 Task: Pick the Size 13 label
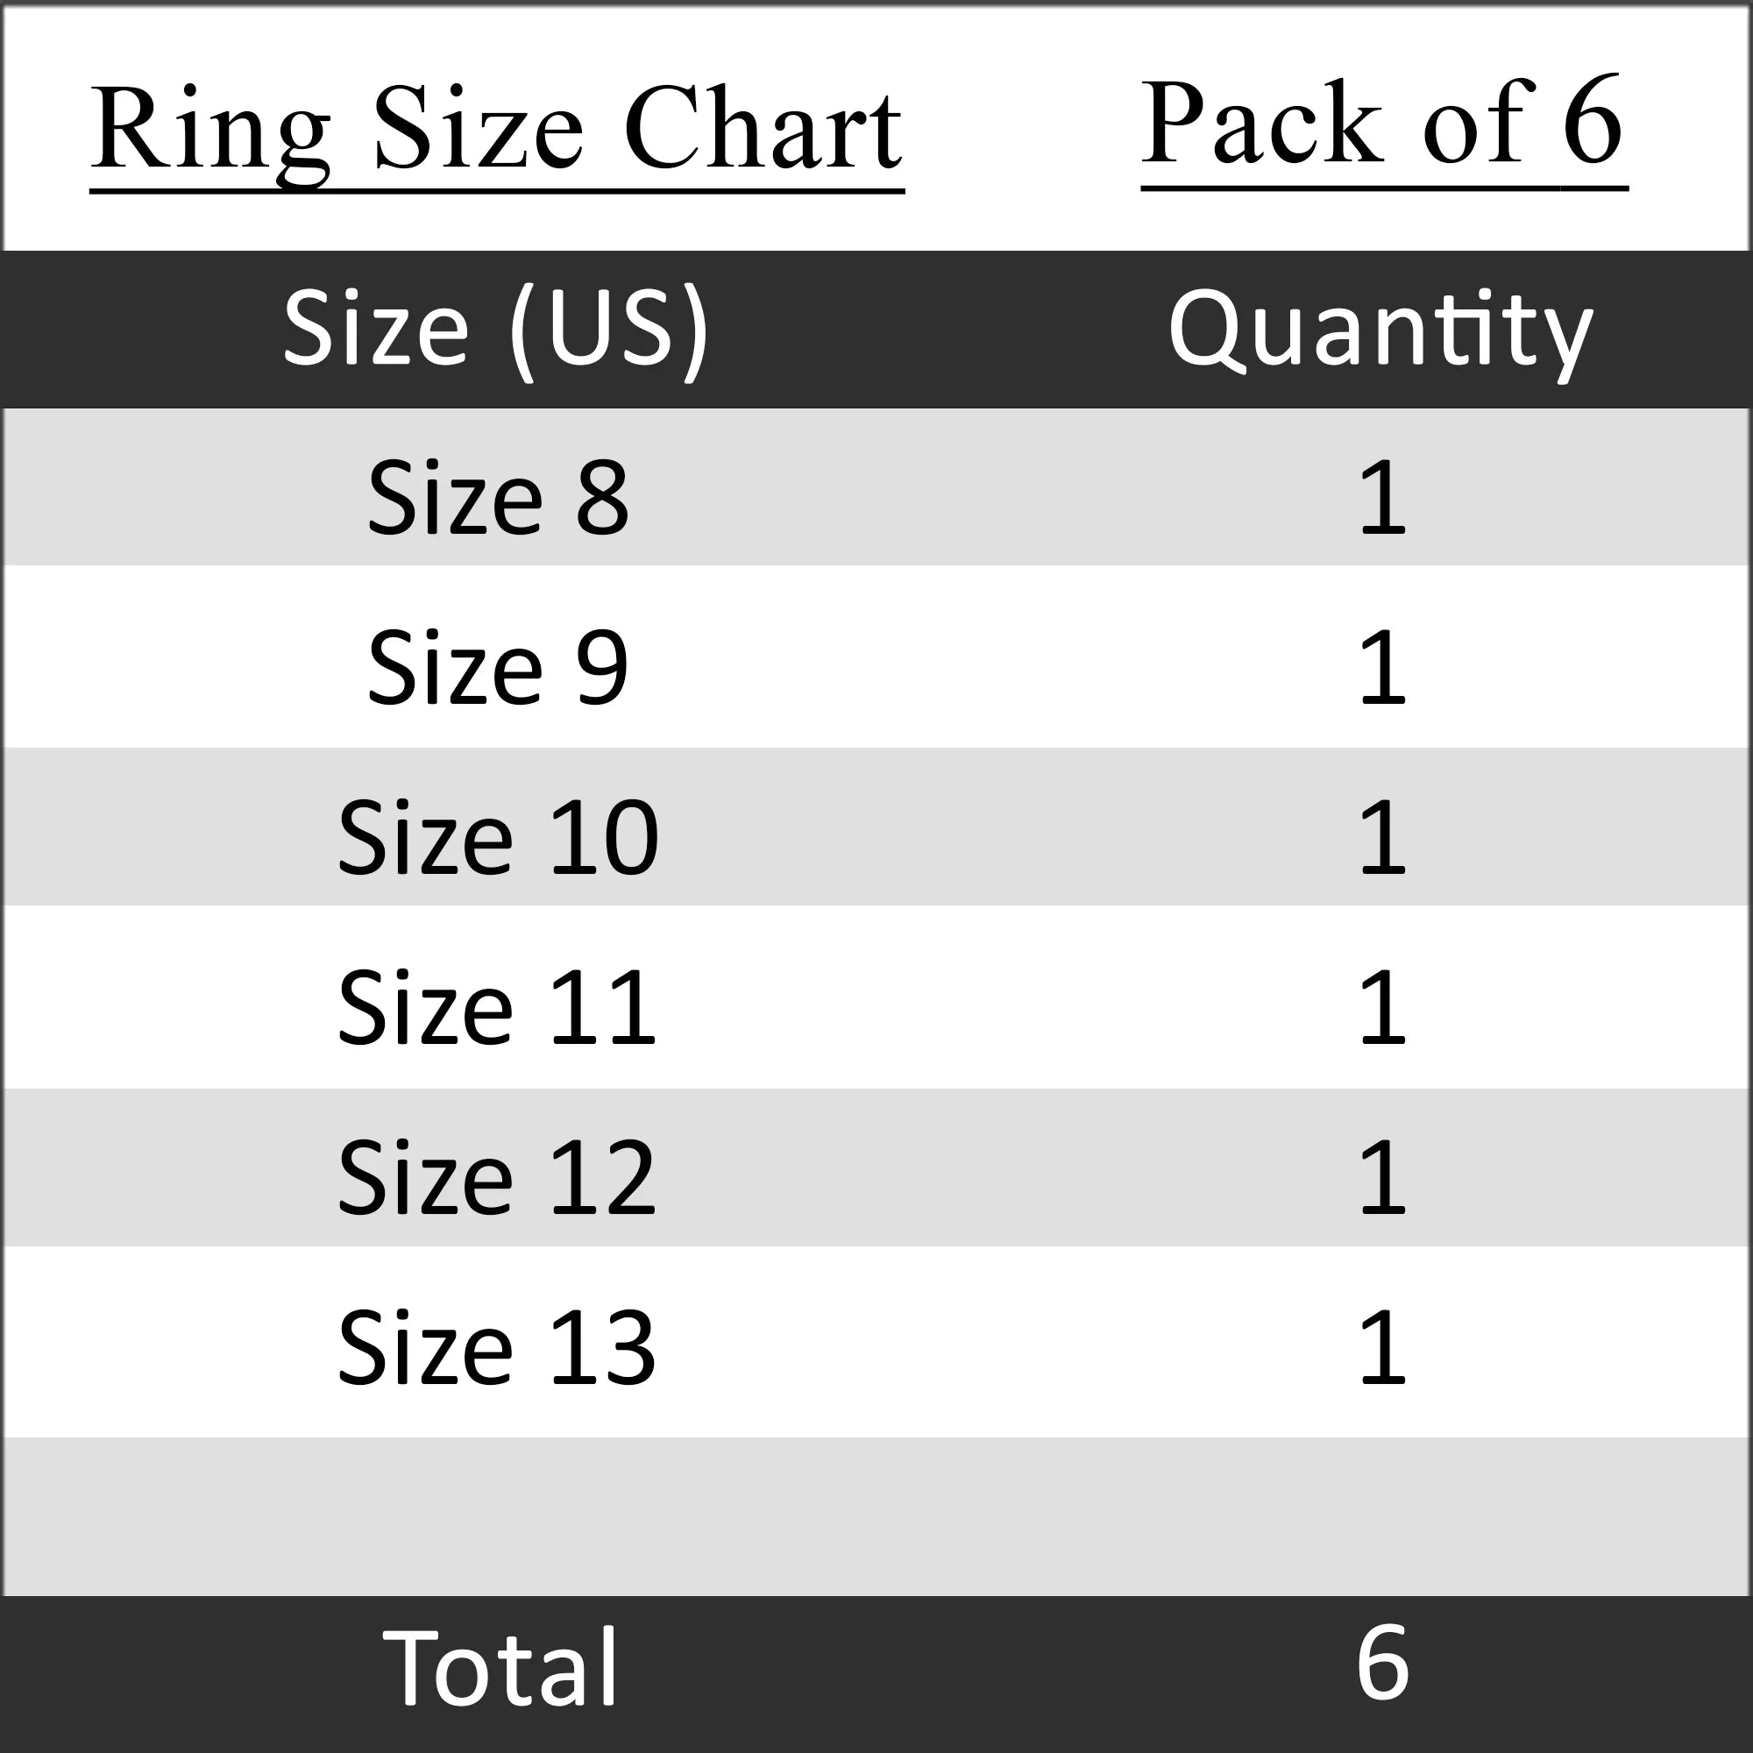click(497, 1347)
